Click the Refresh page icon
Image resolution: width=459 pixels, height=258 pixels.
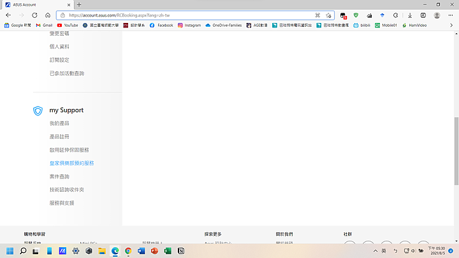[34, 15]
